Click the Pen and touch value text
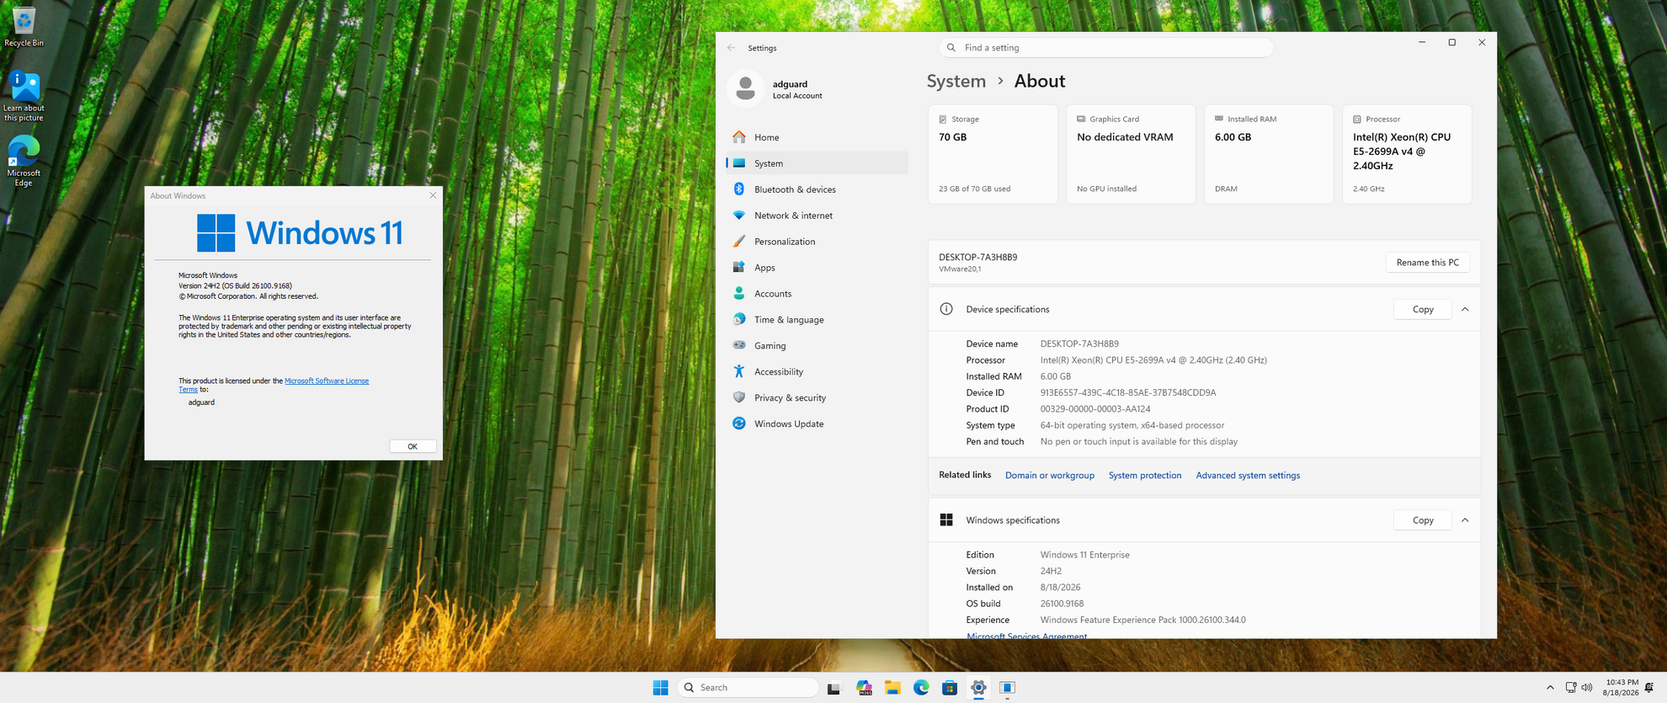This screenshot has height=703, width=1667. coord(1139,442)
